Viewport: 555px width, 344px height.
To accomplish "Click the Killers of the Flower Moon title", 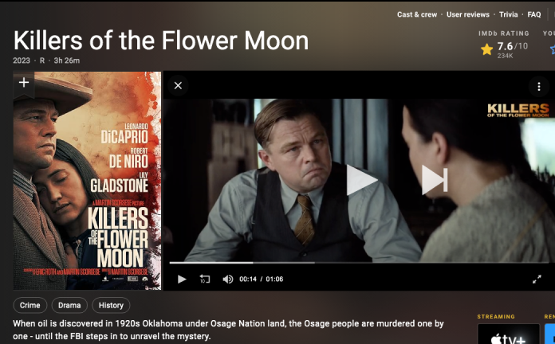I will (161, 41).
